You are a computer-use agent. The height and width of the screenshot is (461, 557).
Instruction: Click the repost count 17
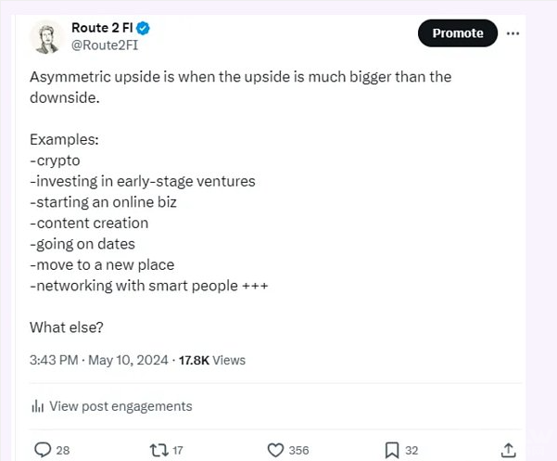(x=178, y=451)
